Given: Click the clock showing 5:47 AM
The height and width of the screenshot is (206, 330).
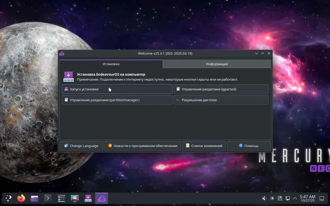Looking at the screenshot, I should point(307,198).
